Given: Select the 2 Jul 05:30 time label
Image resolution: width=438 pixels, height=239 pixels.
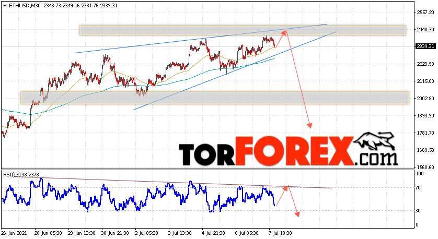Looking at the screenshot, I should click(147, 233).
